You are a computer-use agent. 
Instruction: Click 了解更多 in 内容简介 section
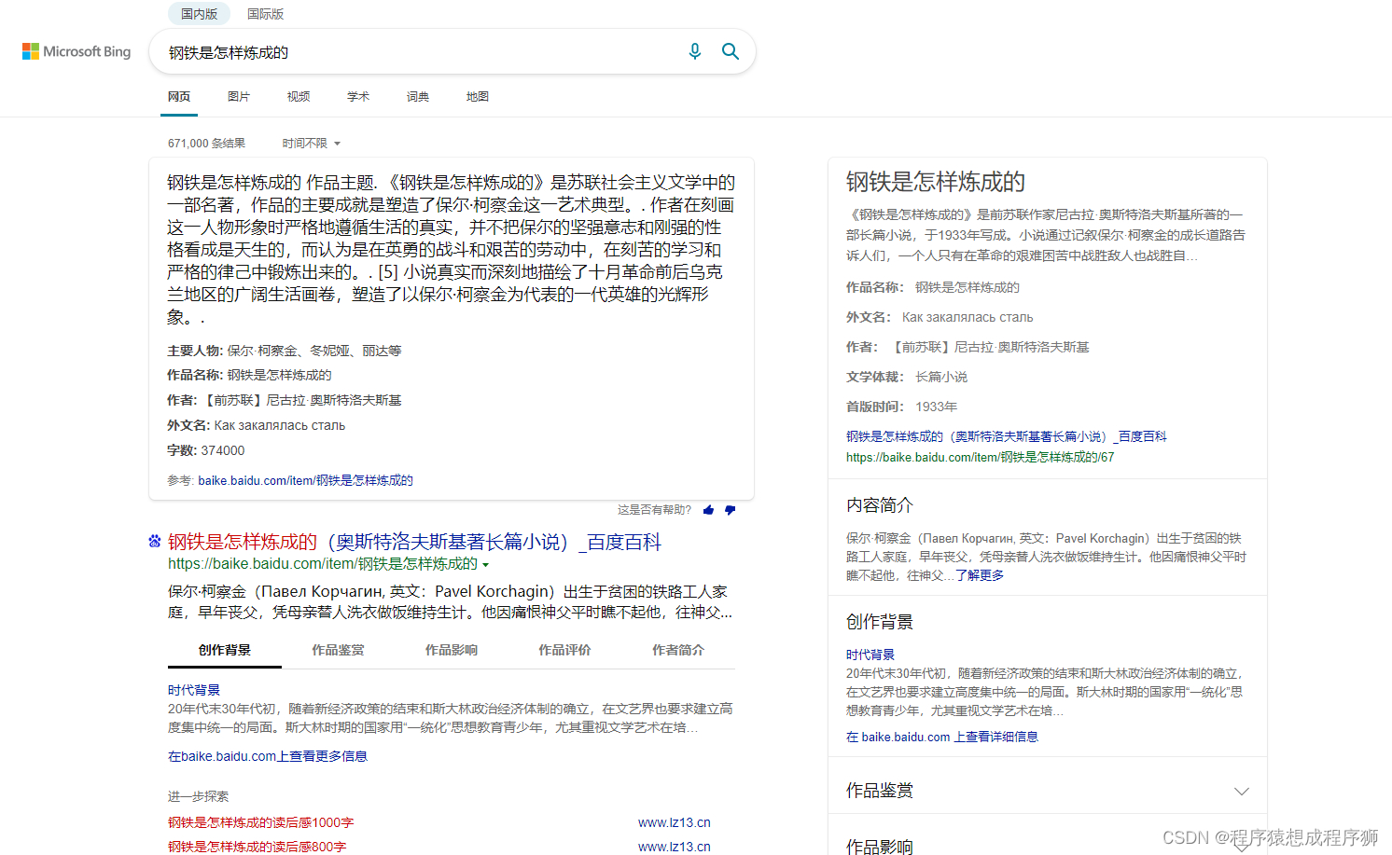(980, 575)
